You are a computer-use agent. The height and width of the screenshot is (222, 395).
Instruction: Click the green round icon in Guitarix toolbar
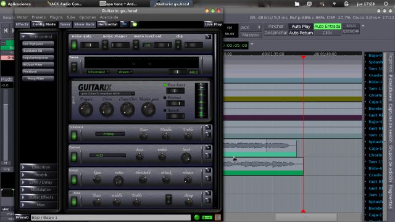[x=135, y=24]
